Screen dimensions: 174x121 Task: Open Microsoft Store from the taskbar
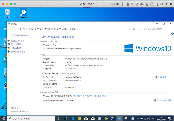coord(86,119)
